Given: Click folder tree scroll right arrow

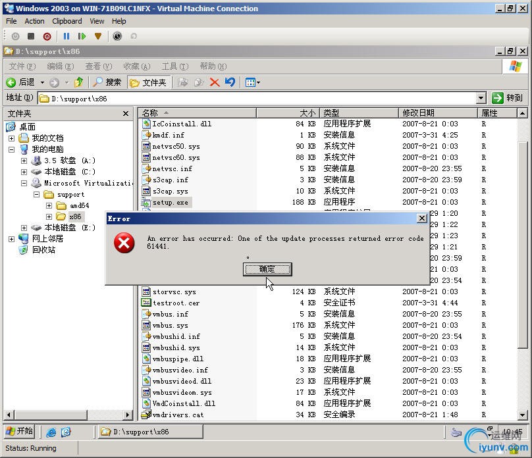Looking at the screenshot, I should (128, 415).
